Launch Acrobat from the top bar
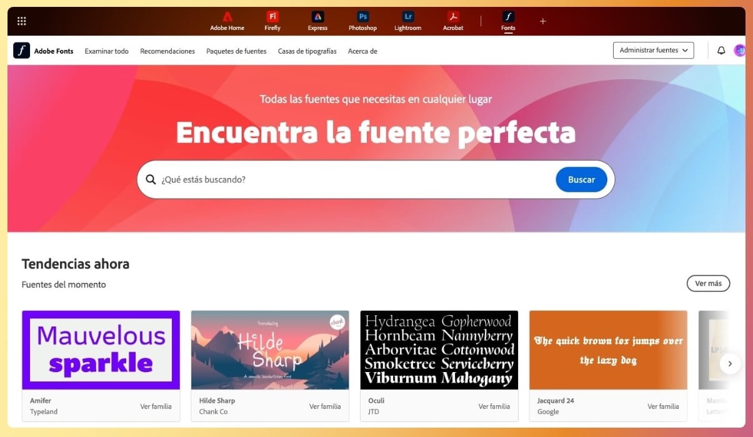753x437 pixels. click(453, 21)
